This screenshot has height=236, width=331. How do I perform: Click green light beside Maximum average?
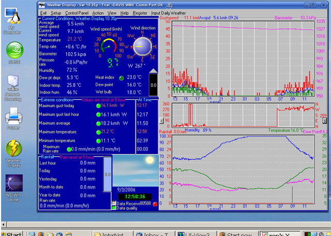98,123
